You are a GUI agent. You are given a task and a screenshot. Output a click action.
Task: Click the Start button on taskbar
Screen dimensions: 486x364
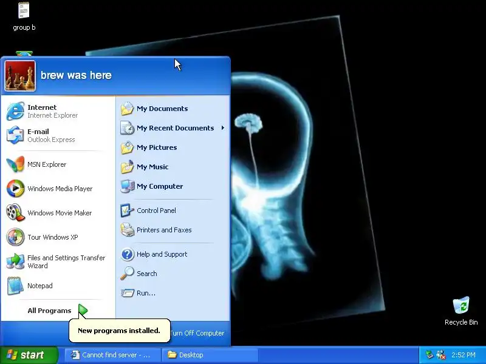pyautogui.click(x=29, y=355)
